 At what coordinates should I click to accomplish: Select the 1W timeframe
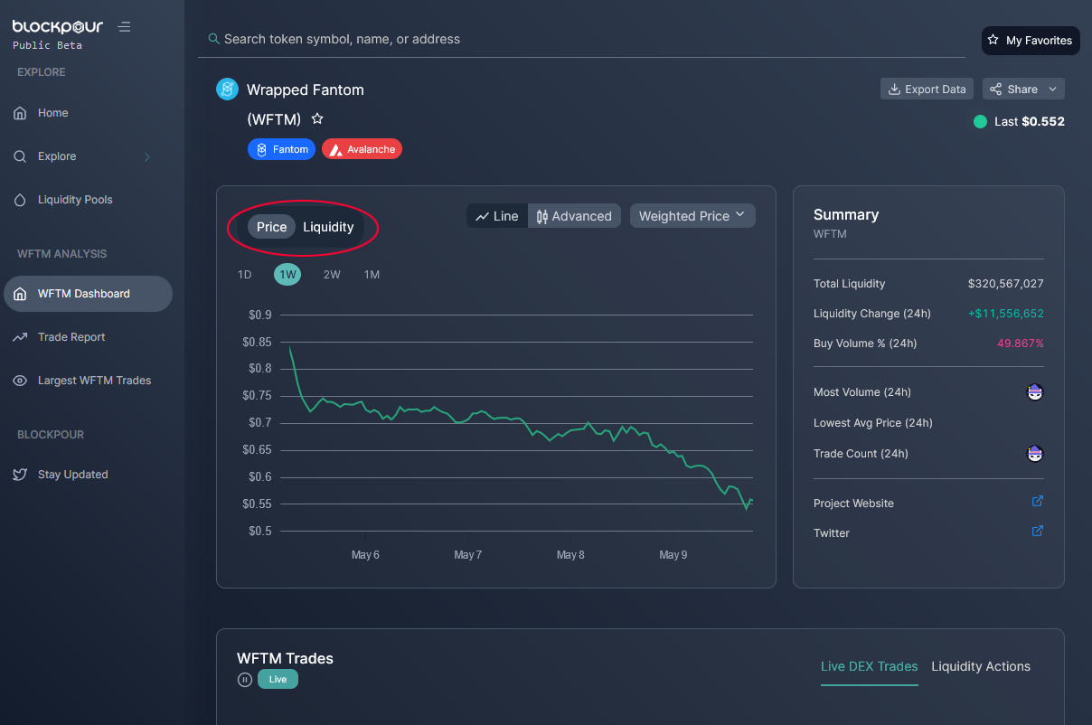pyautogui.click(x=287, y=275)
